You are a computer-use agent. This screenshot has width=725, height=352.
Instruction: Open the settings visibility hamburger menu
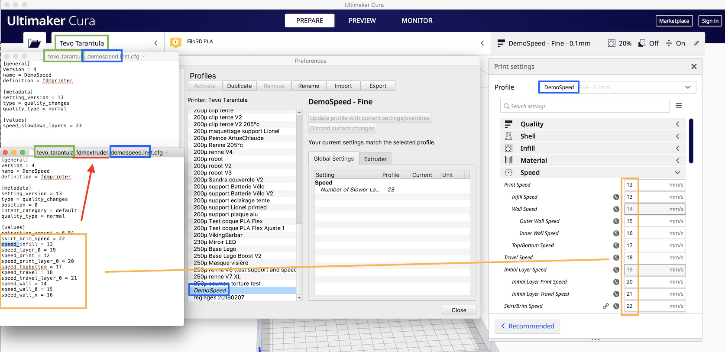679,106
